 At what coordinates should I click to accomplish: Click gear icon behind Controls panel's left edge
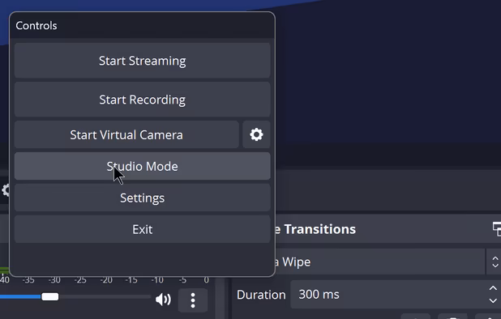(x=5, y=190)
